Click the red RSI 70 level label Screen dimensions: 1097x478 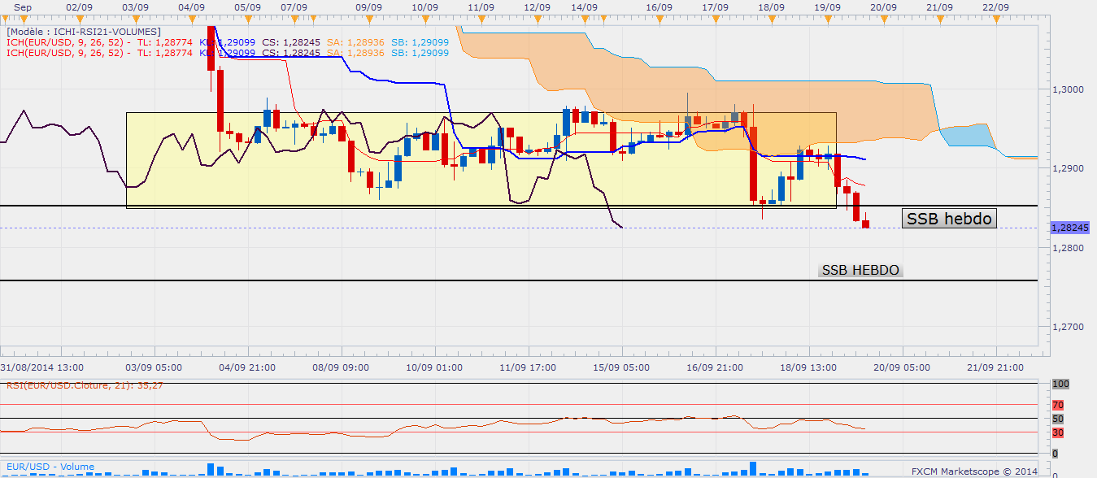tap(1058, 404)
